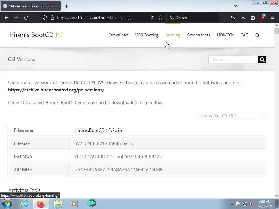The image size is (279, 209).
Task: Close the Old Versions tab
Action: [56, 6]
